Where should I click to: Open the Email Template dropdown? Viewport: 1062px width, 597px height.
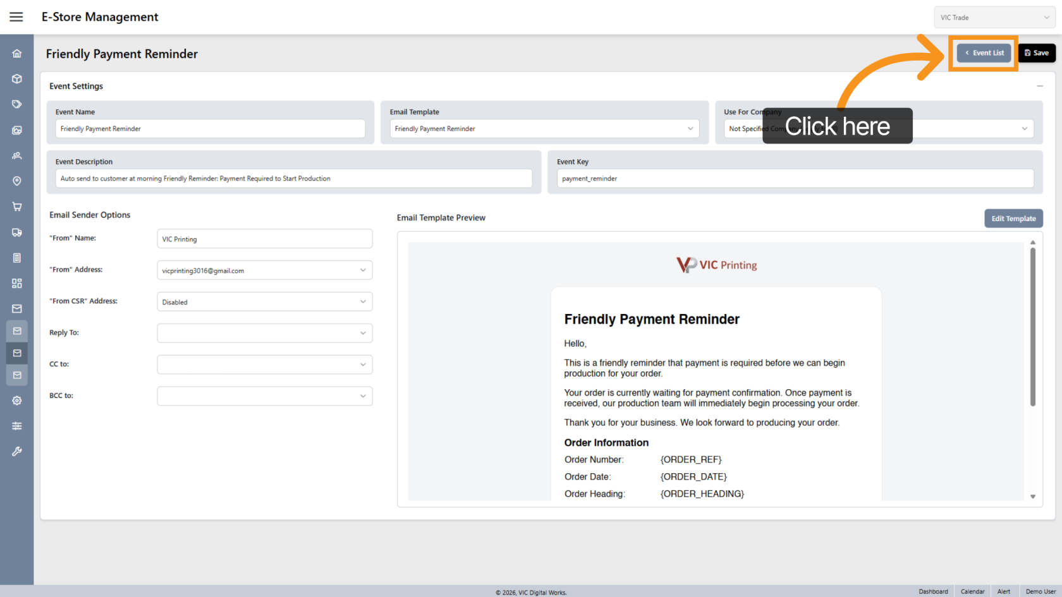(x=544, y=129)
